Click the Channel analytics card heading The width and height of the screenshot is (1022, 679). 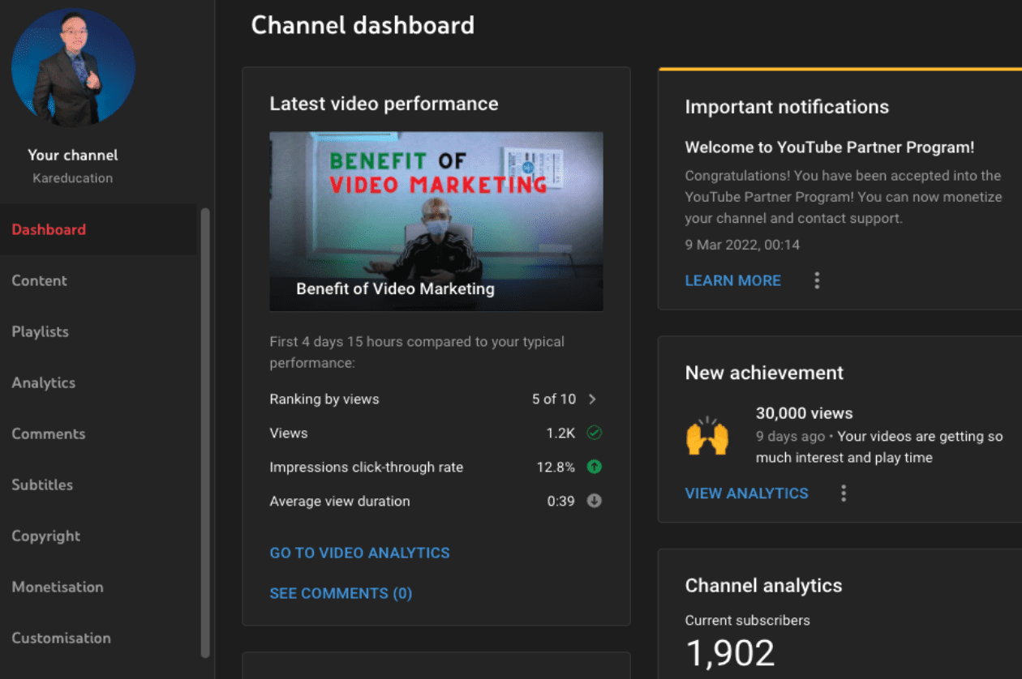point(763,586)
